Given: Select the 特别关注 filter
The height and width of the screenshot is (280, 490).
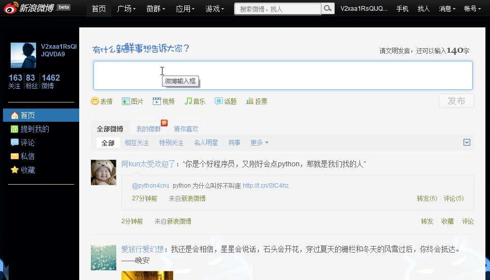Looking at the screenshot, I should coord(171,143).
